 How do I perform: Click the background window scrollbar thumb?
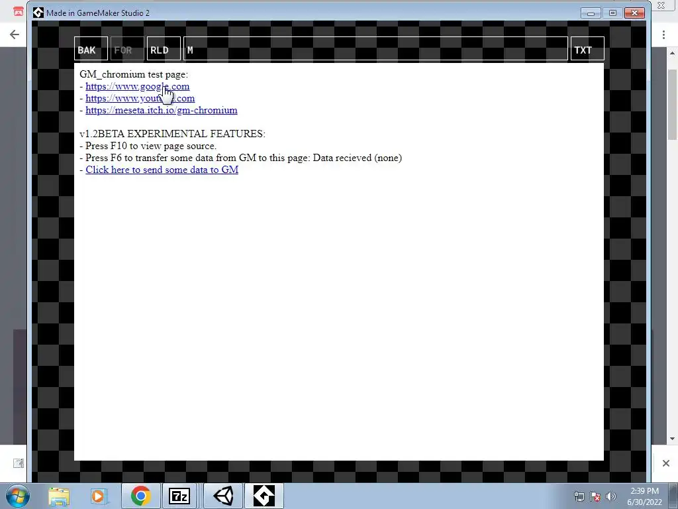coord(672,104)
